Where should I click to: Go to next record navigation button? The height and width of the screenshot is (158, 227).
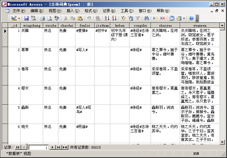click(x=52, y=147)
